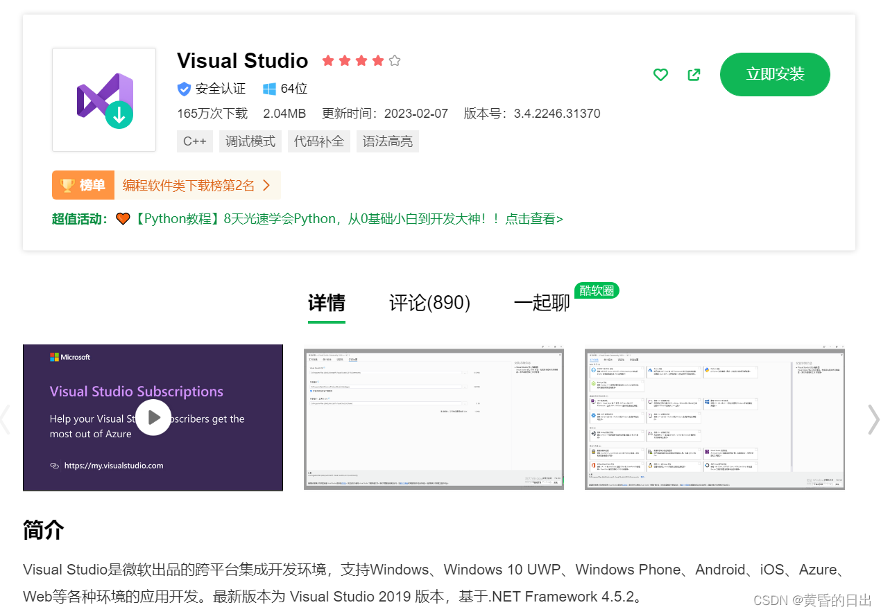Play the Visual Studio Subscriptions video
This screenshot has height=614, width=881.
click(x=153, y=417)
